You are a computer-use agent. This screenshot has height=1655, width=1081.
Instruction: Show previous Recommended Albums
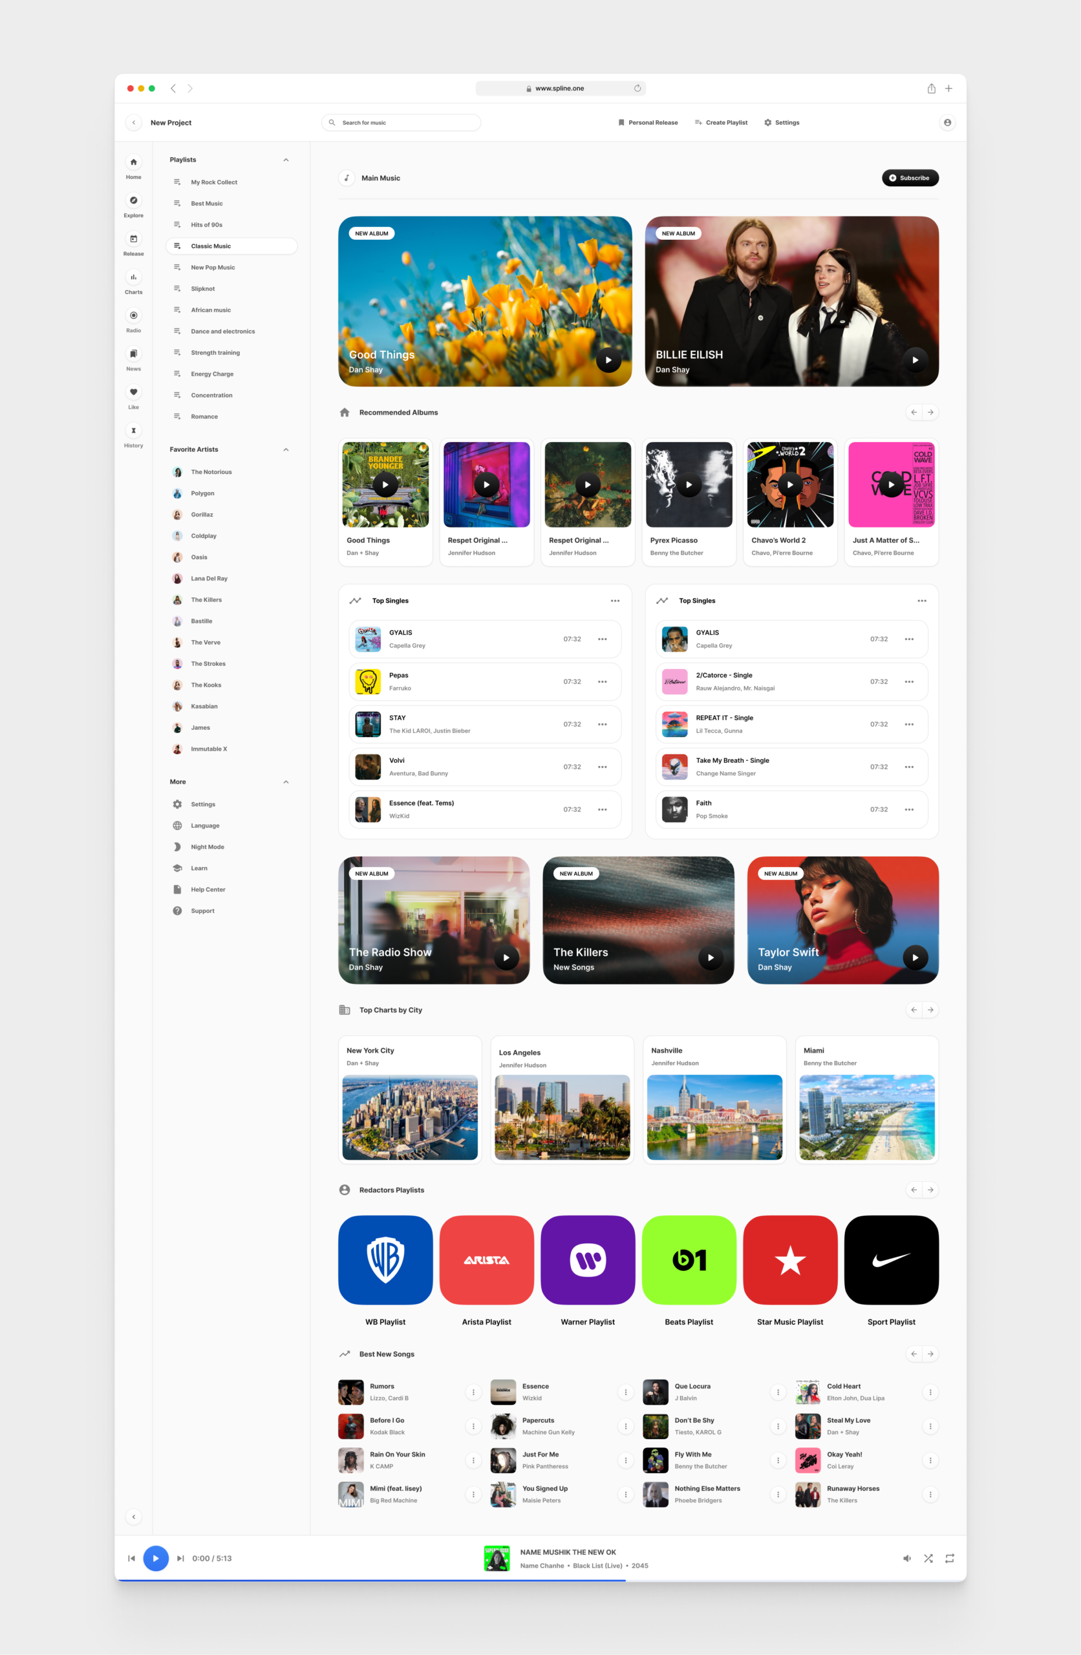914,412
